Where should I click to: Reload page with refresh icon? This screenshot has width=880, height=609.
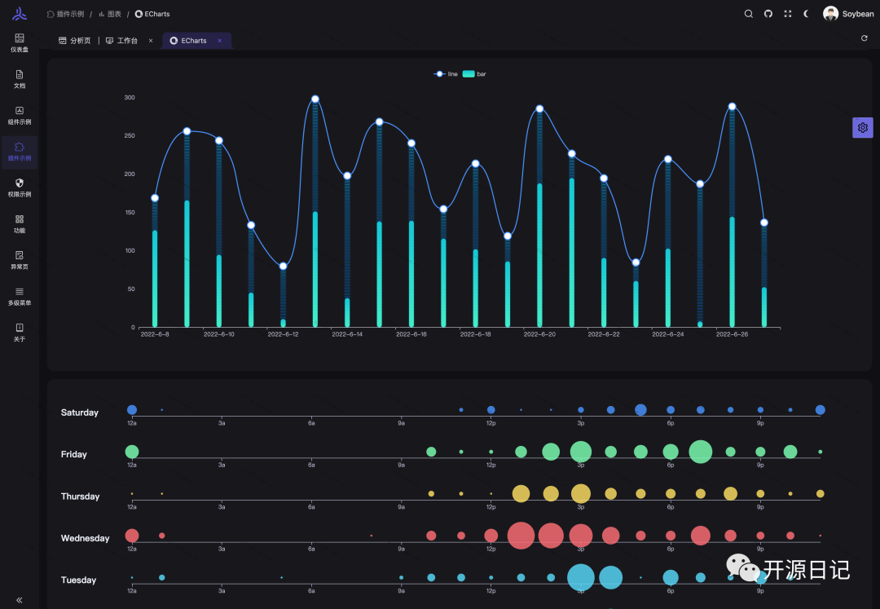coord(865,38)
